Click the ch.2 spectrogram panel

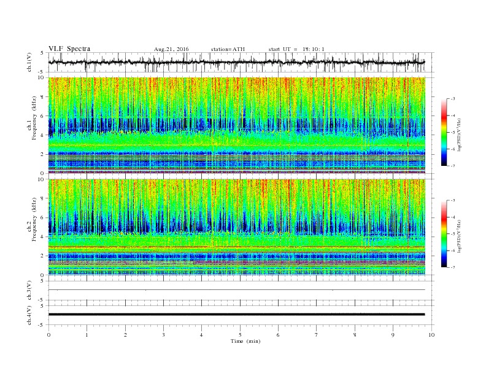point(236,227)
